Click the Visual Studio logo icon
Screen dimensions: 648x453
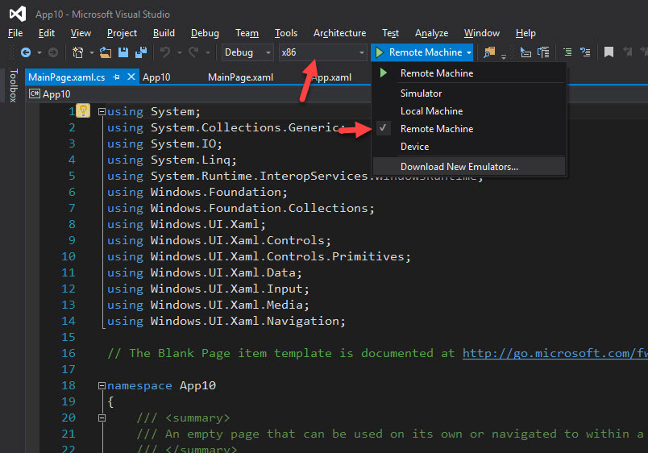coord(18,14)
